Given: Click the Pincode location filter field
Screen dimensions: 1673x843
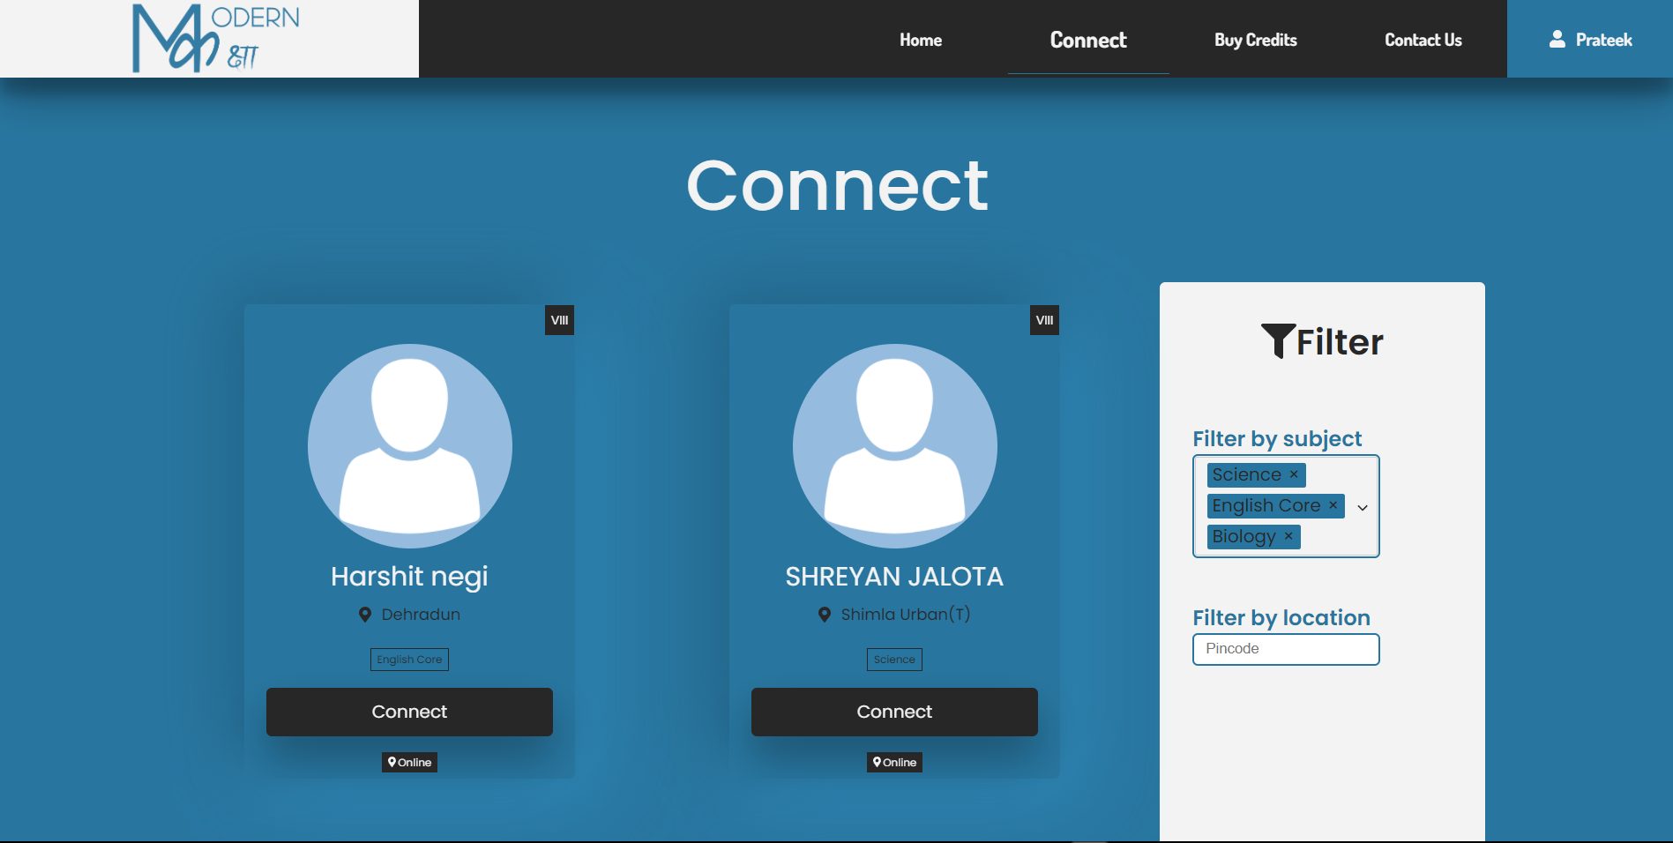Looking at the screenshot, I should point(1286,649).
